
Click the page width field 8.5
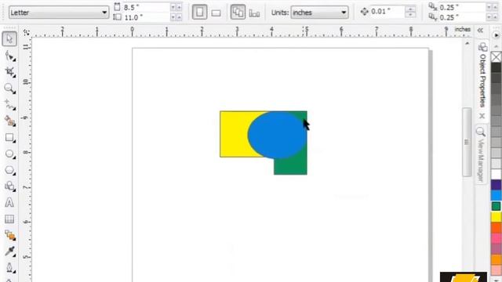tap(146, 7)
